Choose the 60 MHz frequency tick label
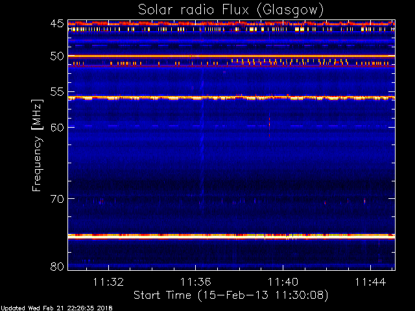This screenshot has width=415, height=311. 56,127
